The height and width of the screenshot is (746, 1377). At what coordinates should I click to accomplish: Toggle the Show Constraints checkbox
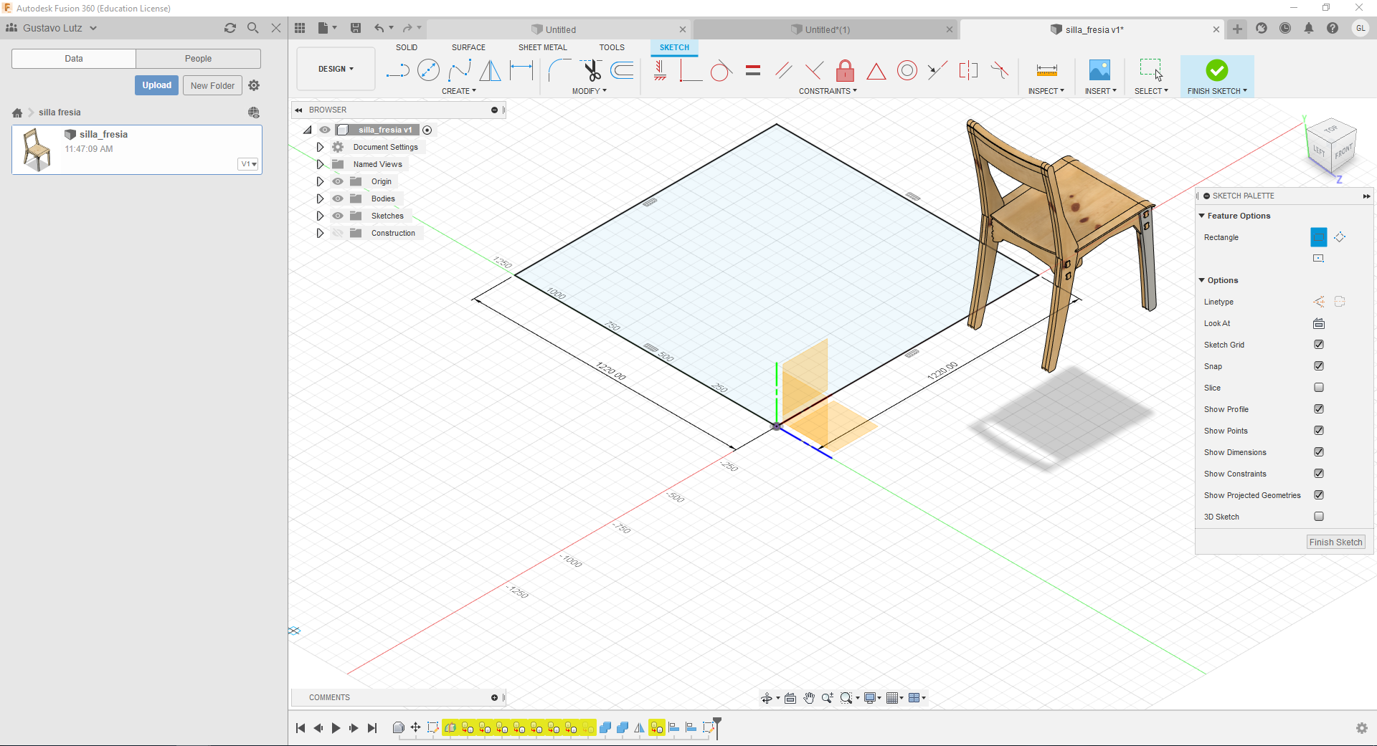pyautogui.click(x=1318, y=474)
